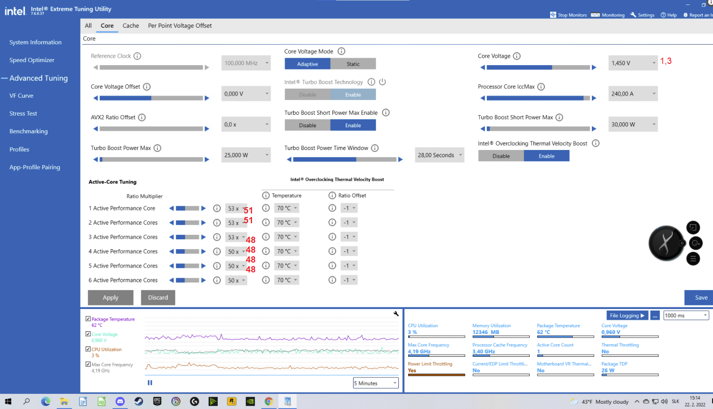Pause the monitoring graph
The width and height of the screenshot is (713, 409).
tap(150, 383)
